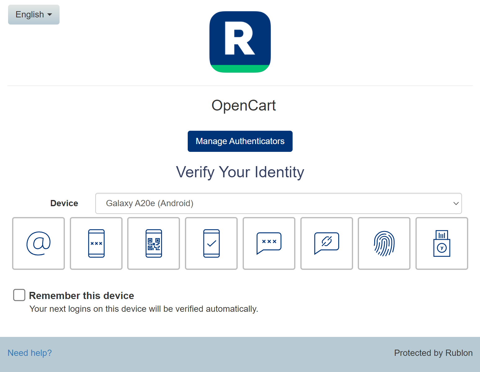Click the bold Device field label
Image resolution: width=480 pixels, height=372 pixels.
[x=64, y=203]
